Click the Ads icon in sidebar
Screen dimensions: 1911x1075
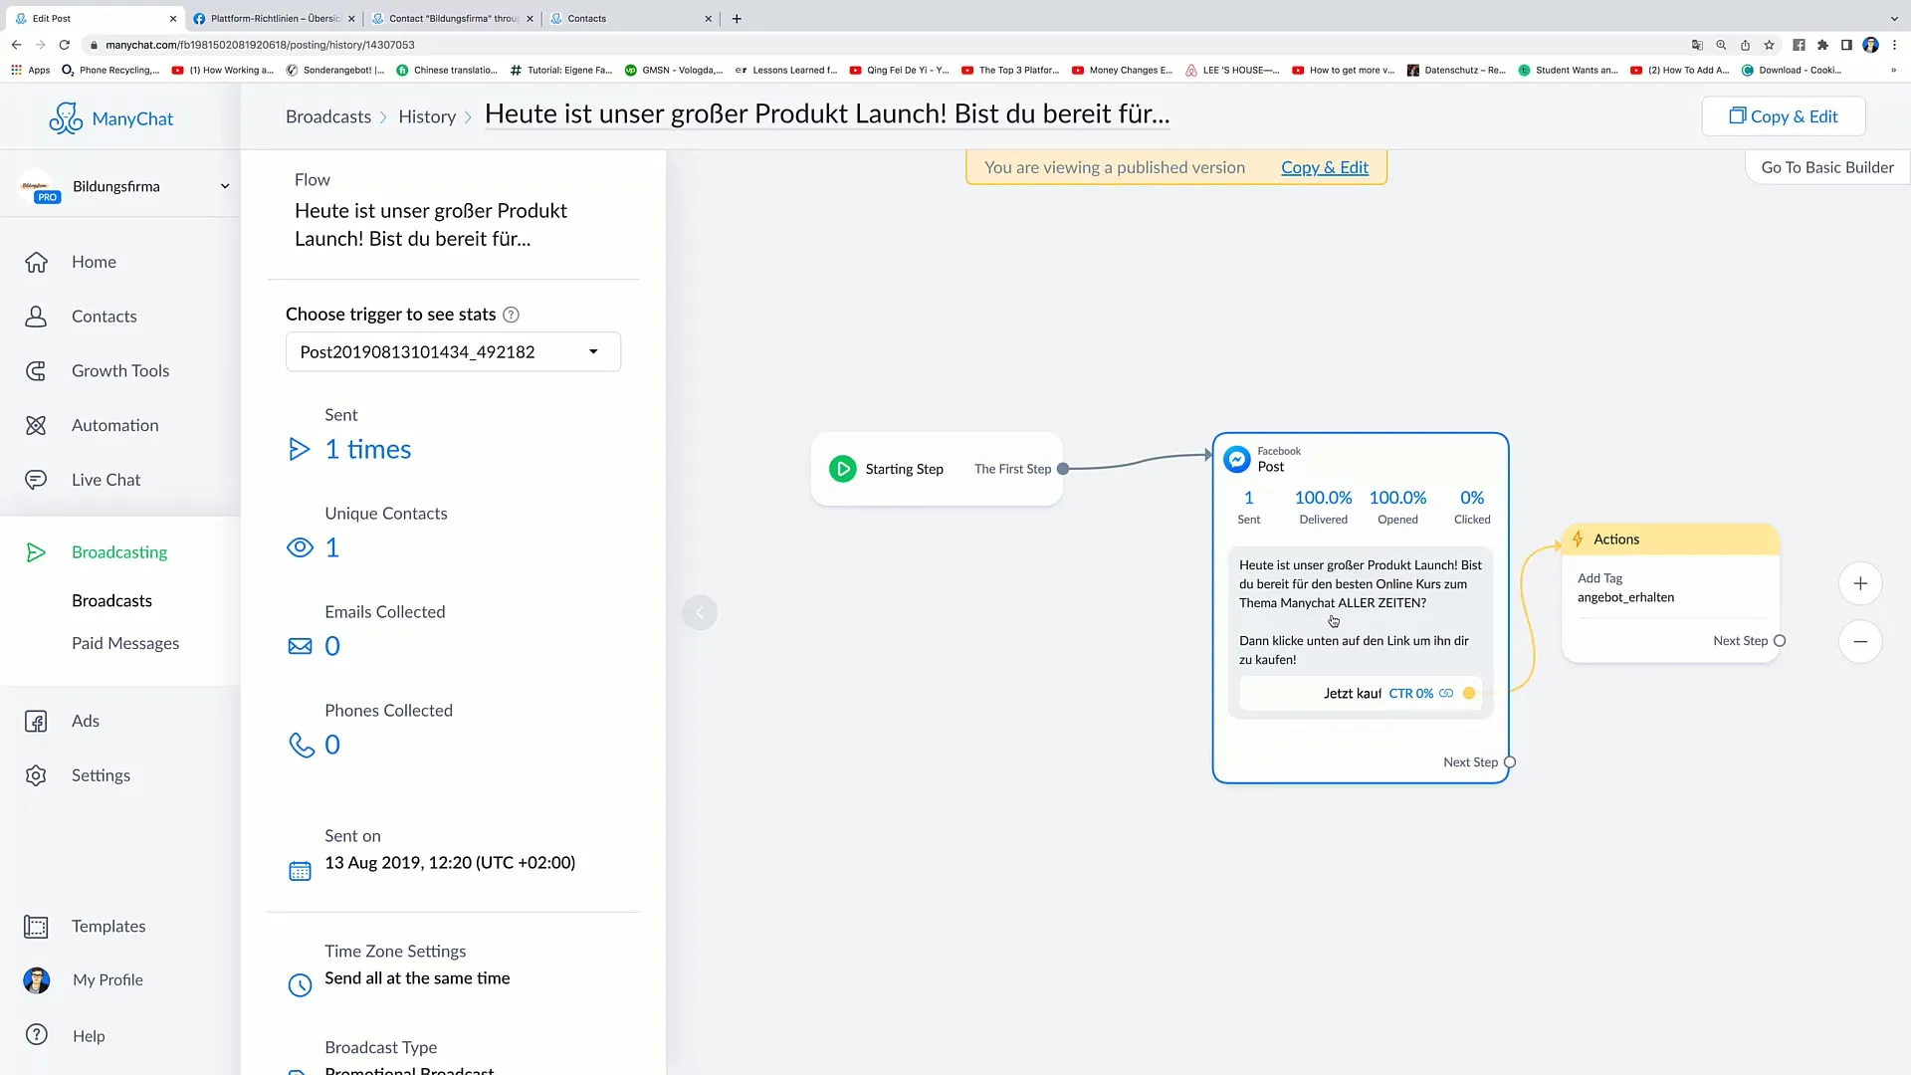click(x=36, y=722)
